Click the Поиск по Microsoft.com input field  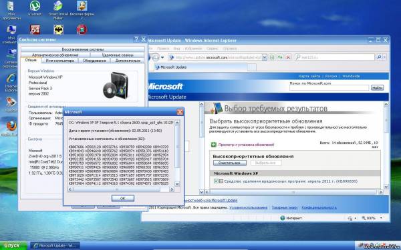point(329,88)
